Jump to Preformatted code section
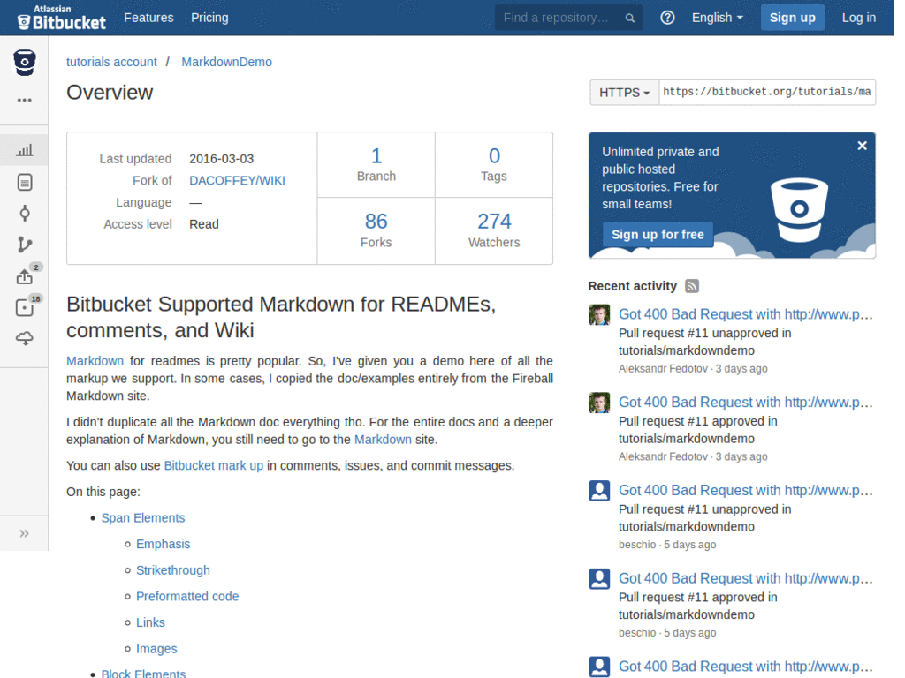 pyautogui.click(x=187, y=596)
